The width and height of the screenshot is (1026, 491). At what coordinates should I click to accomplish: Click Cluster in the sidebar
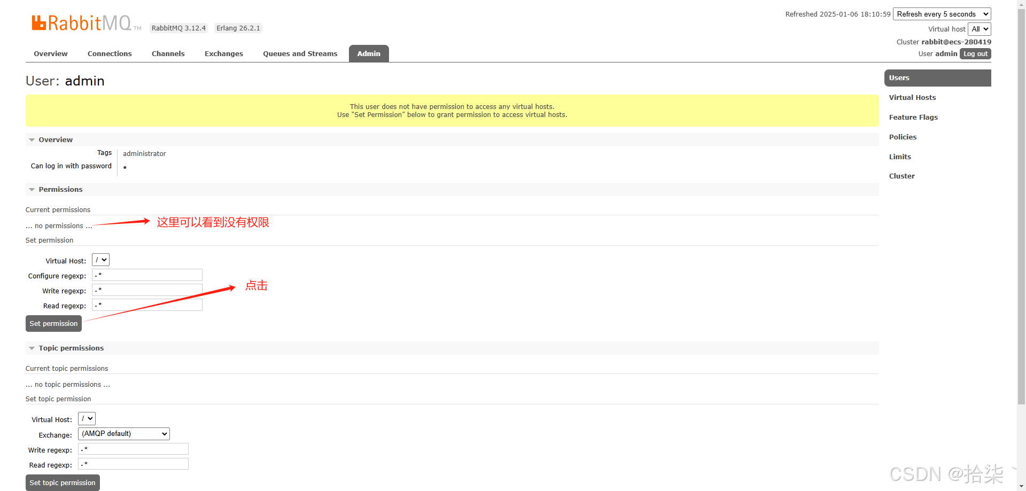[x=901, y=176]
